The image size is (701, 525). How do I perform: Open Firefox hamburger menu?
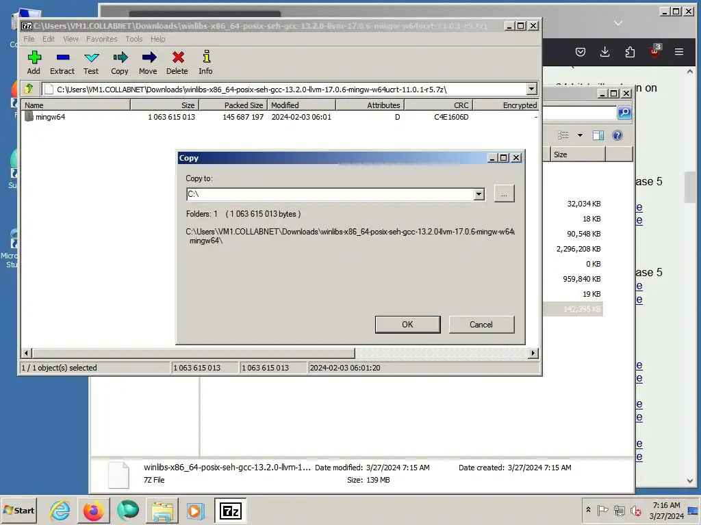click(679, 52)
